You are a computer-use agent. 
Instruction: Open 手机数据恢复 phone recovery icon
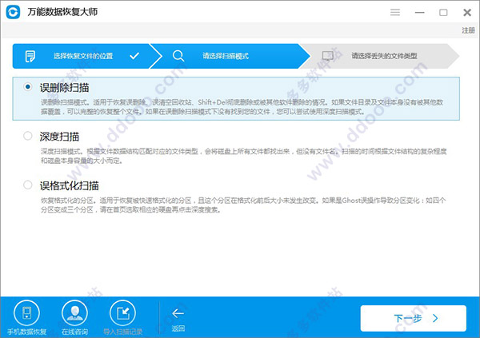pyautogui.click(x=26, y=313)
